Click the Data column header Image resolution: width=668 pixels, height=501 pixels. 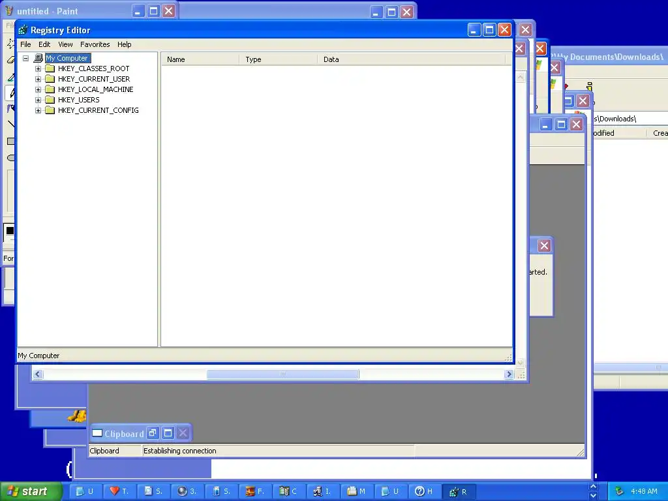[411, 59]
